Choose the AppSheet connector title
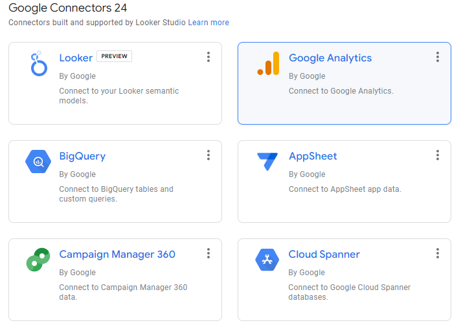461x323 pixels. click(x=313, y=156)
